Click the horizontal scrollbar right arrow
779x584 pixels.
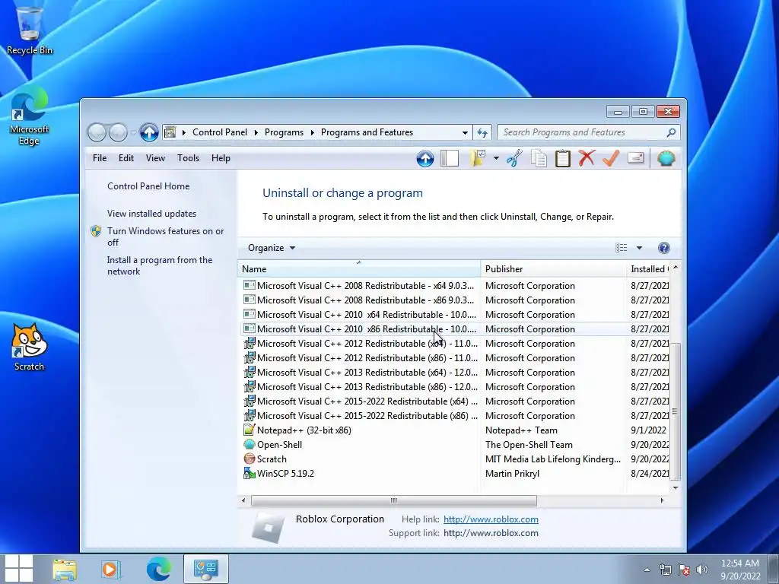[662, 500]
